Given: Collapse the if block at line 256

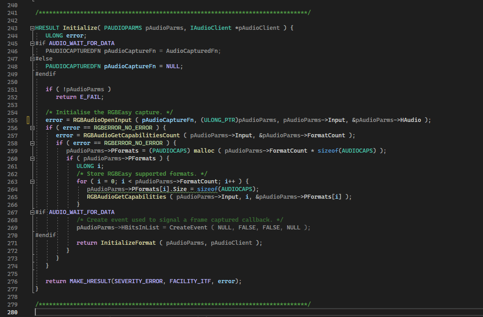Looking at the screenshot, I should (32, 128).
